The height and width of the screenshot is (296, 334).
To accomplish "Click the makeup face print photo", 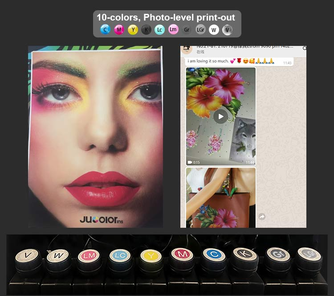I will [96, 137].
